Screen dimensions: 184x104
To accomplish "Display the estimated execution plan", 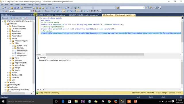I will pyautogui.click(x=58, y=11).
